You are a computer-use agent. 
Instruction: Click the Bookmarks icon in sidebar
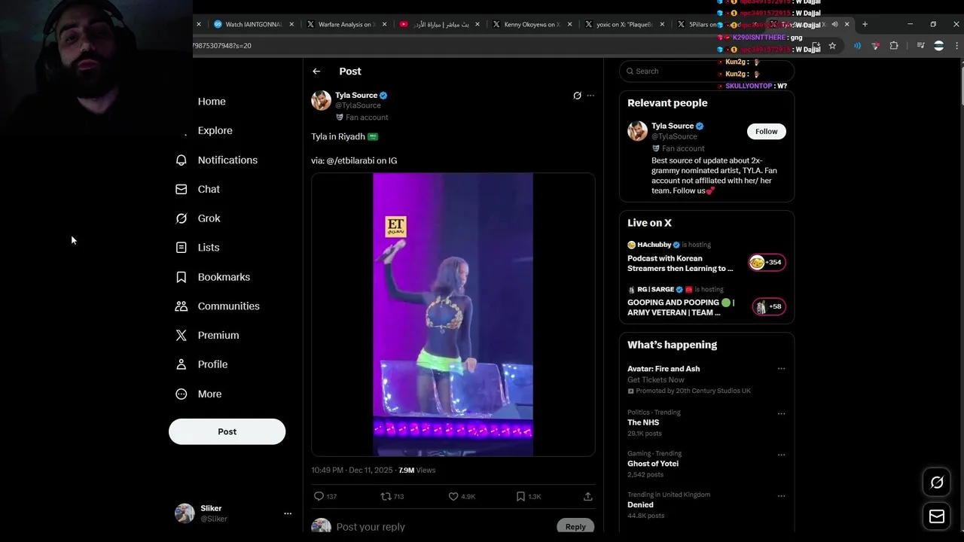[181, 277]
